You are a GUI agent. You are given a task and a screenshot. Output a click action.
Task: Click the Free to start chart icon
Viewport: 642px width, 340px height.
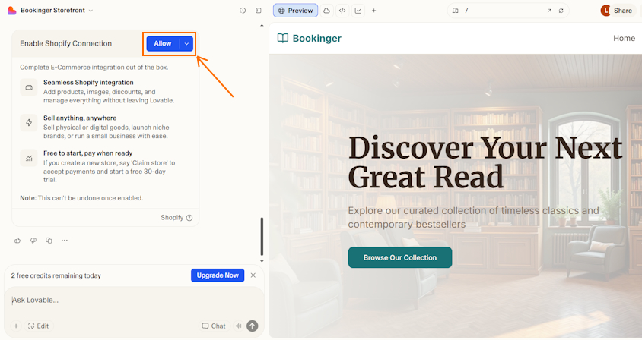tap(29, 158)
